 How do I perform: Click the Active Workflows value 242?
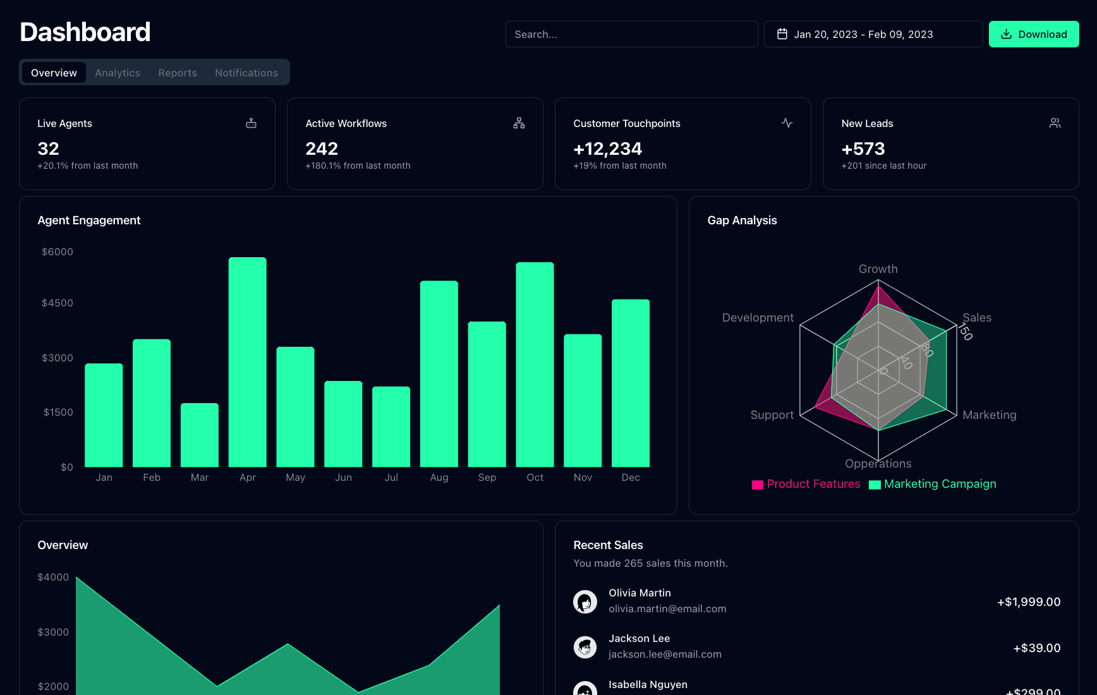(x=322, y=149)
